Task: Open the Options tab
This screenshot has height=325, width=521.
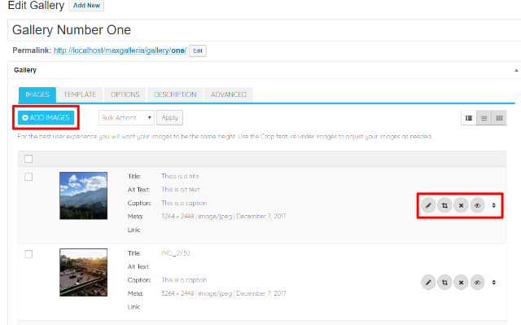Action: (x=125, y=94)
